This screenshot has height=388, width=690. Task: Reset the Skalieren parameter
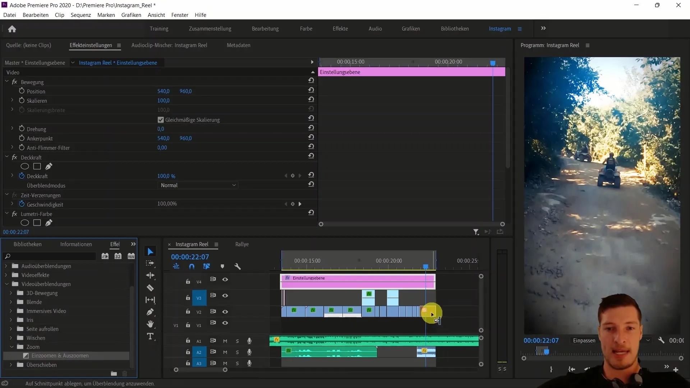311,100
